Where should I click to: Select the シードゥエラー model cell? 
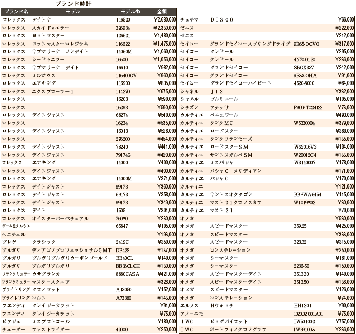pyautogui.click(x=49, y=59)
